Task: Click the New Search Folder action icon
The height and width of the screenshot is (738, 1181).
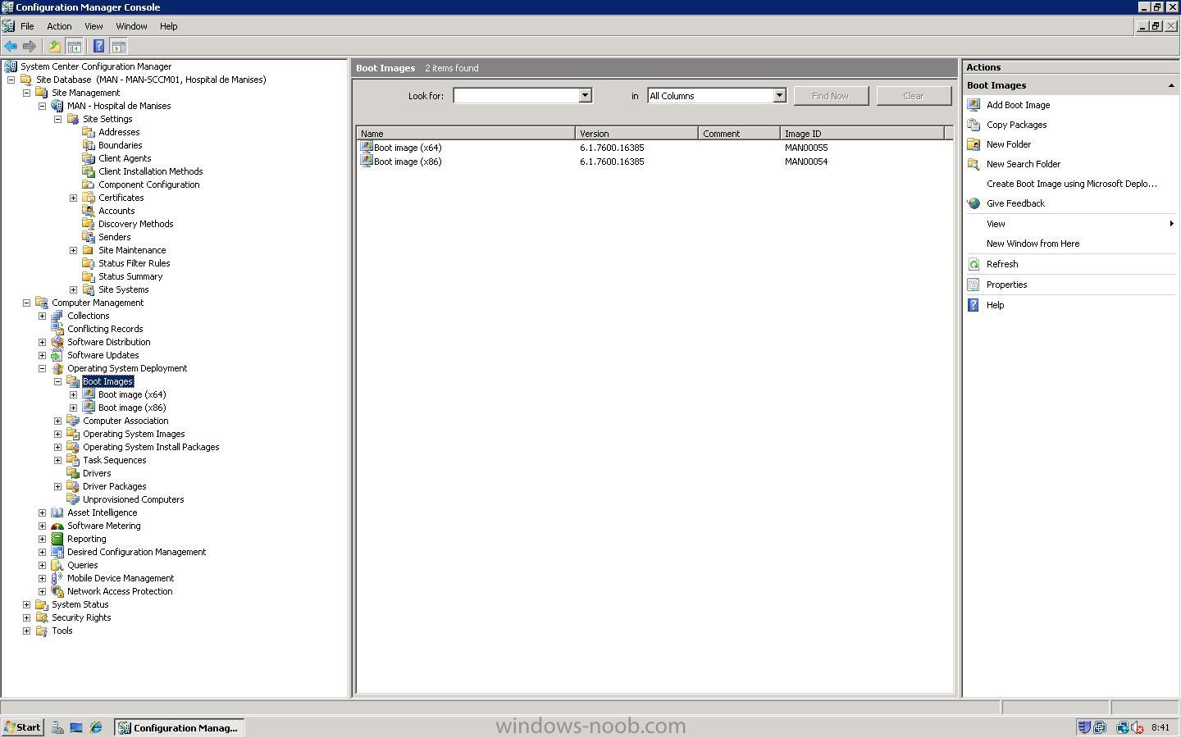Action: [x=974, y=164]
